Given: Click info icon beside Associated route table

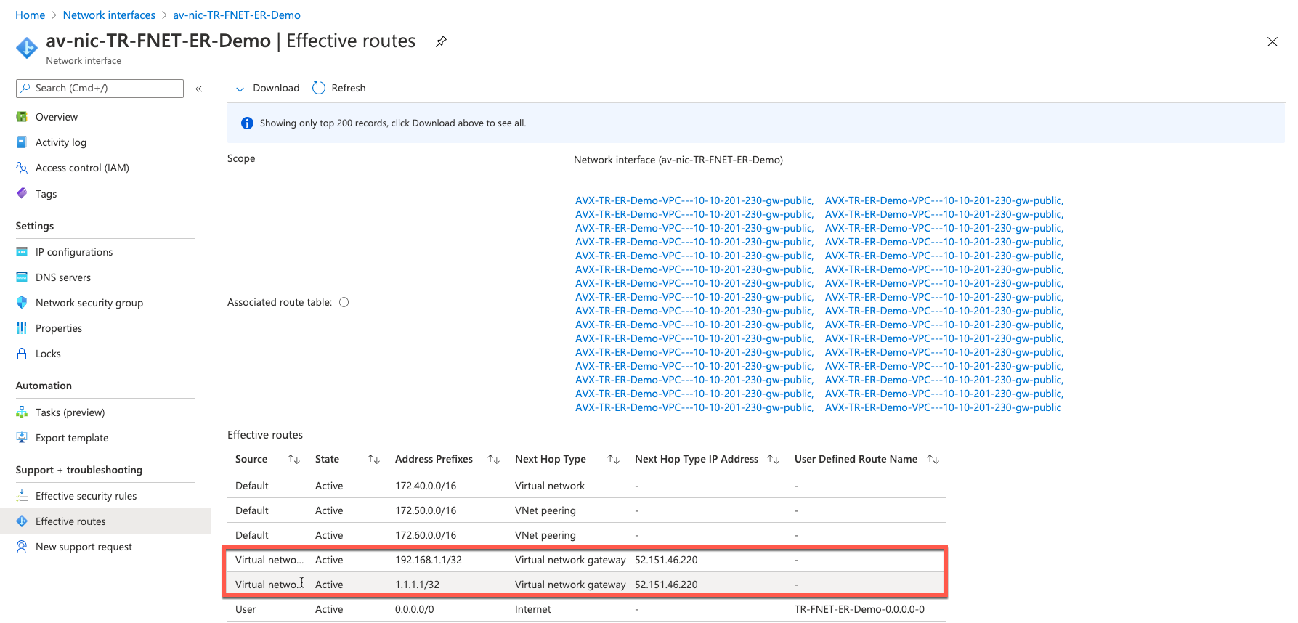Looking at the screenshot, I should 344,302.
